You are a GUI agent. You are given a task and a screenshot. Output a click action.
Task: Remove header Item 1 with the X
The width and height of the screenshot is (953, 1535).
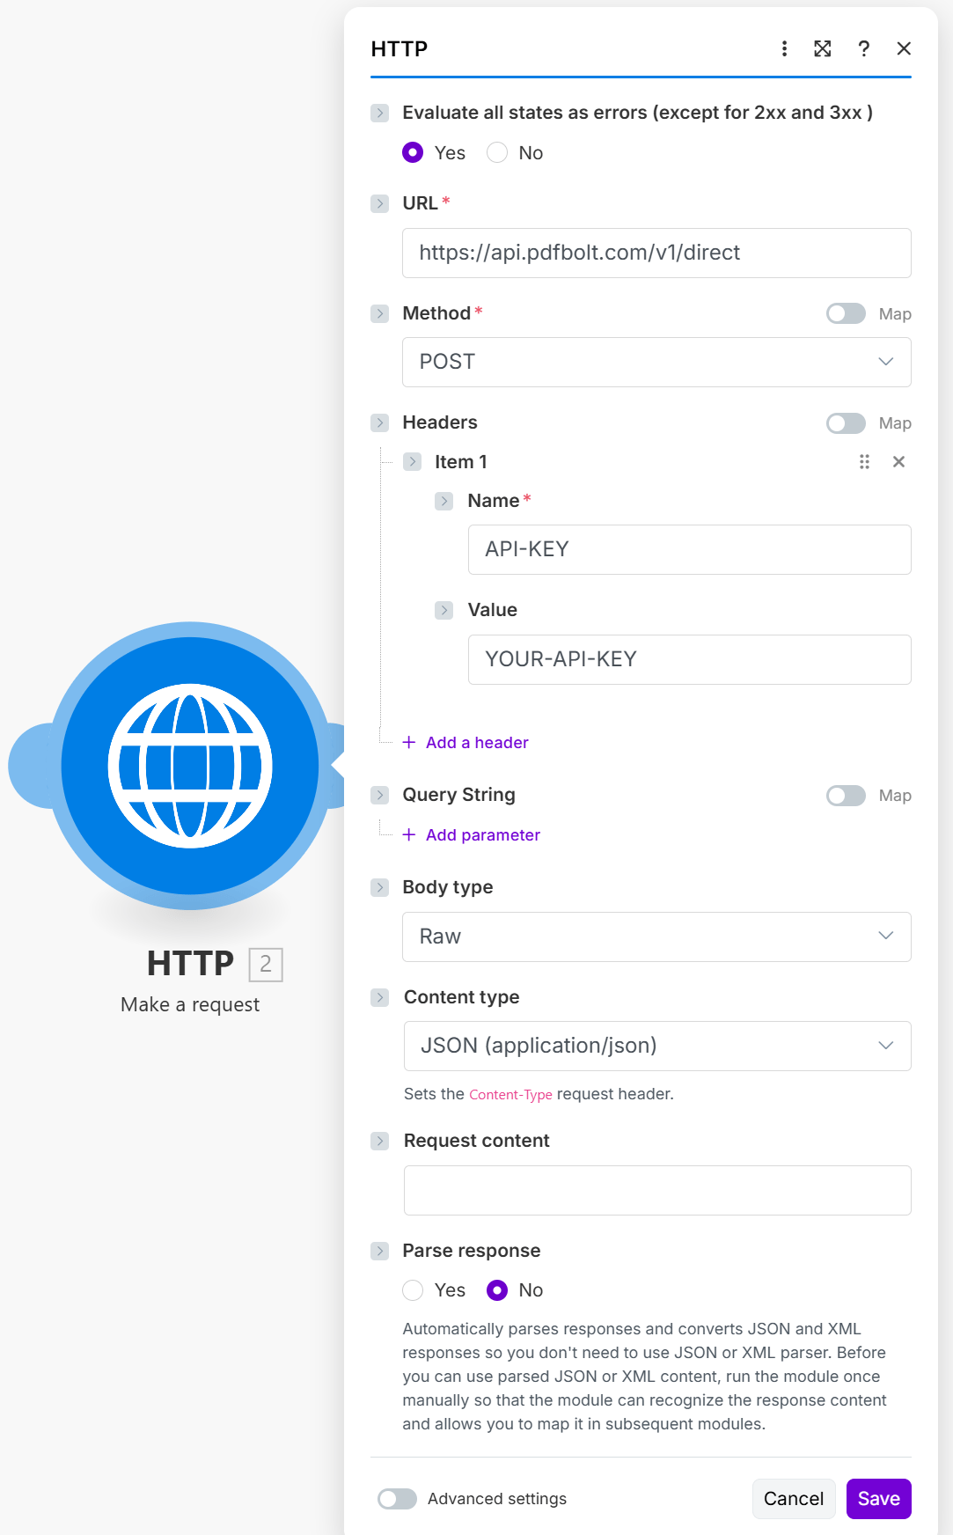point(898,462)
